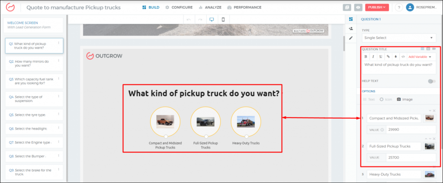Expand the Add Variable dropdown
The width and height of the screenshot is (443, 183).
pyautogui.click(x=420, y=57)
